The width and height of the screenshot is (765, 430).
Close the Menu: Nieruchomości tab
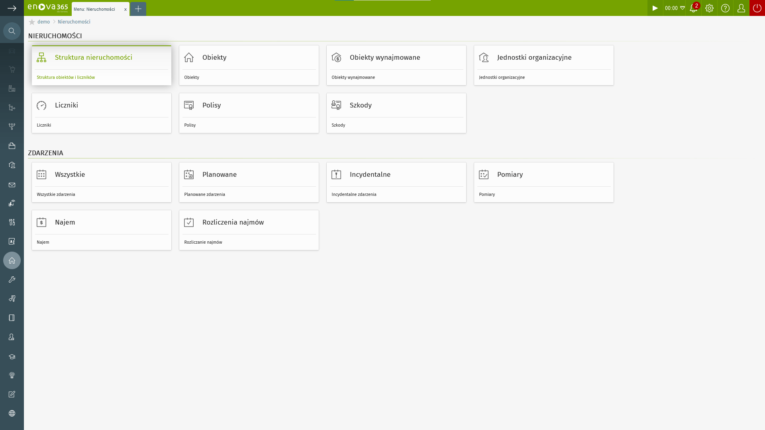[125, 9]
